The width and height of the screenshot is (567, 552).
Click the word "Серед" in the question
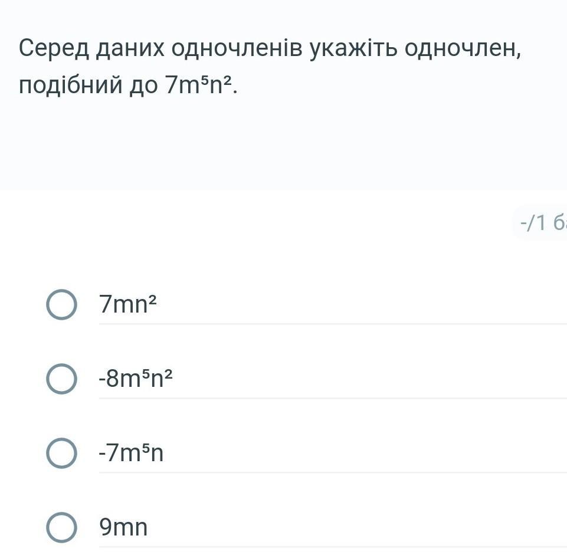point(51,48)
